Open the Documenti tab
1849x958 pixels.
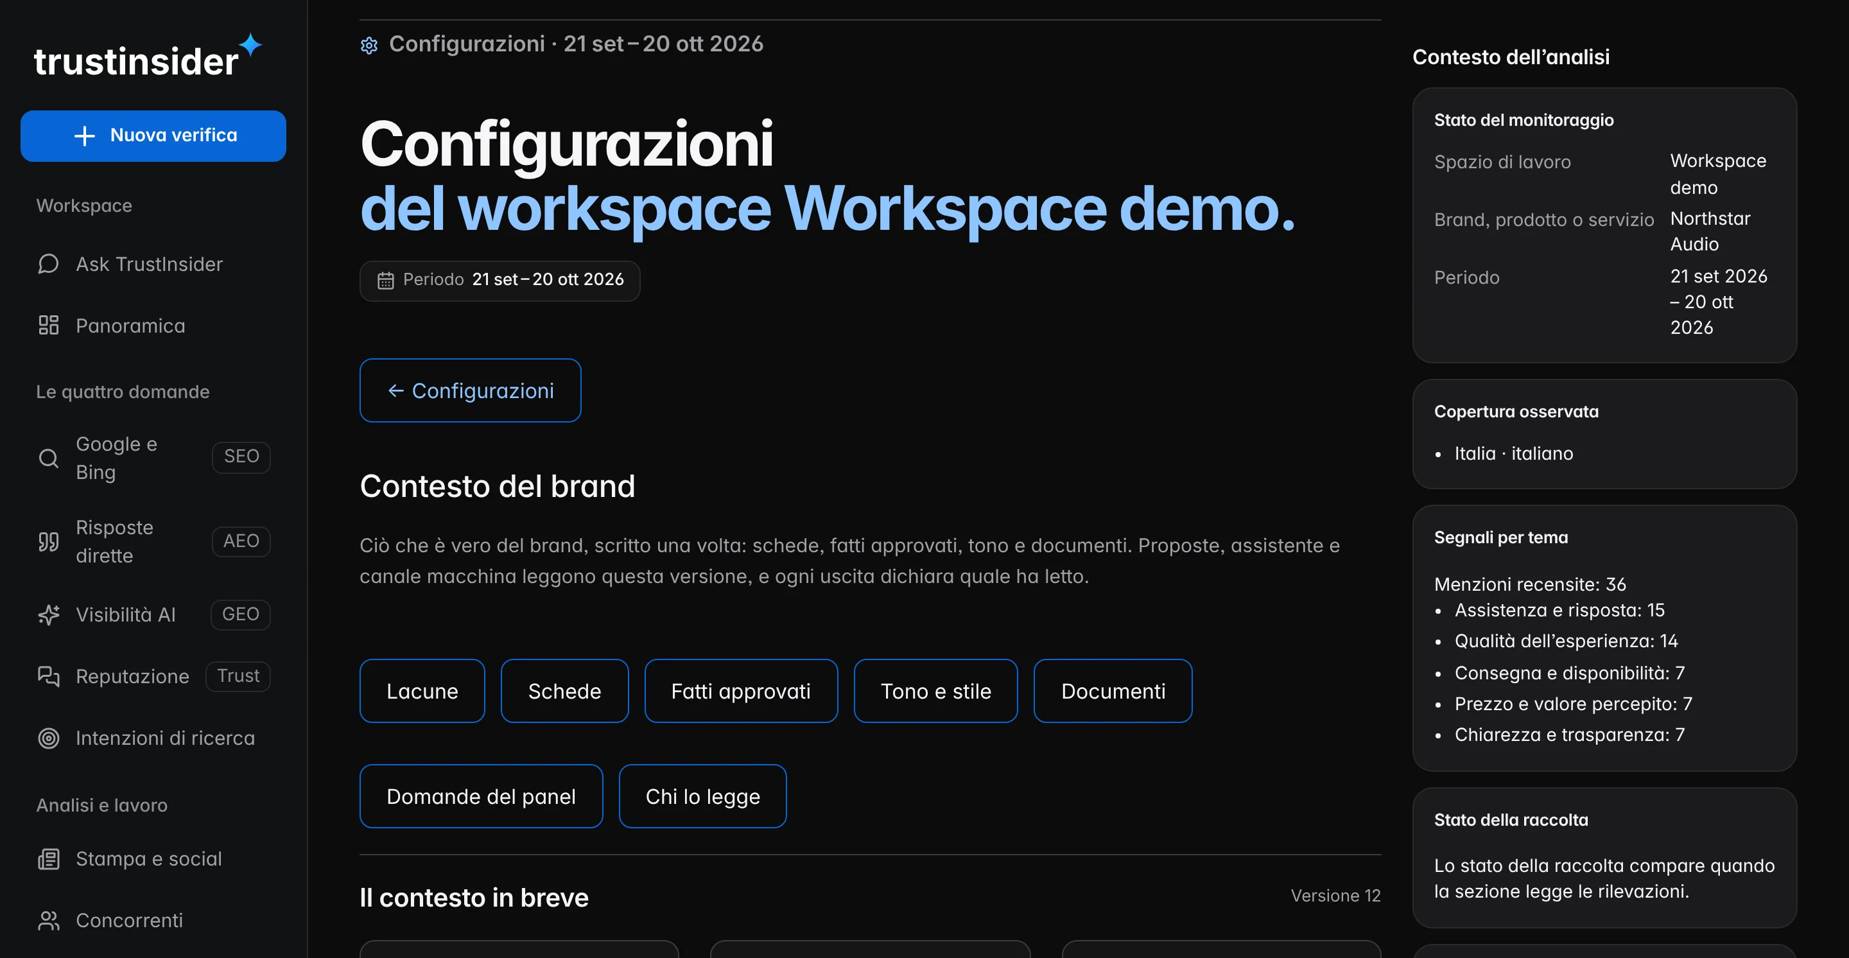[x=1113, y=691]
